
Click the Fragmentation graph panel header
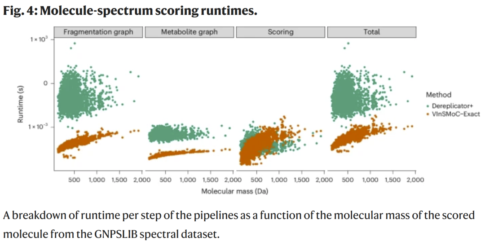pyautogui.click(x=98, y=32)
